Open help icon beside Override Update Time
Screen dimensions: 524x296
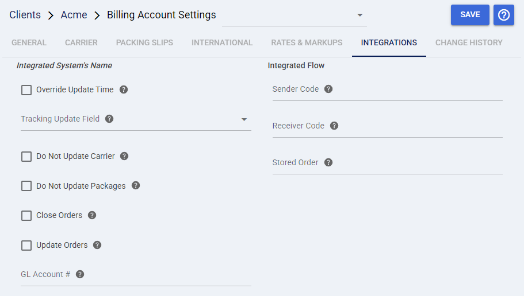click(x=124, y=89)
